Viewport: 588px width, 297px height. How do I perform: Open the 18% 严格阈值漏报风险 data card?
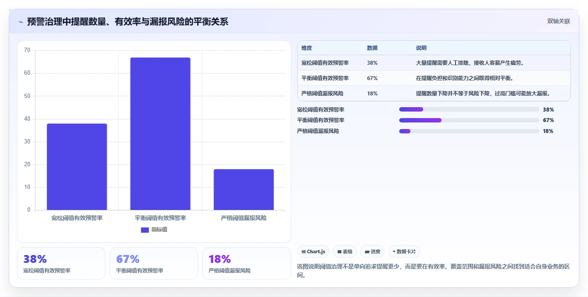247,263
